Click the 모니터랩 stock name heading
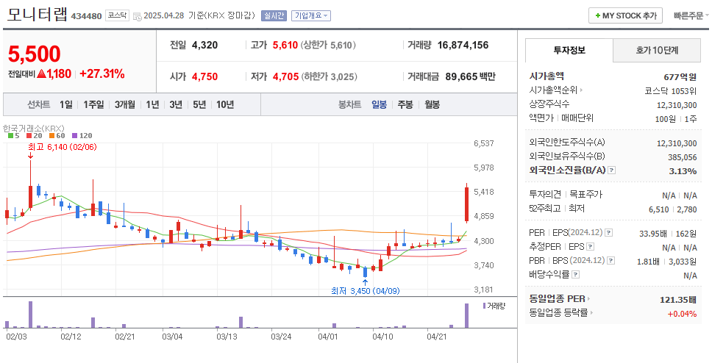 coord(38,15)
